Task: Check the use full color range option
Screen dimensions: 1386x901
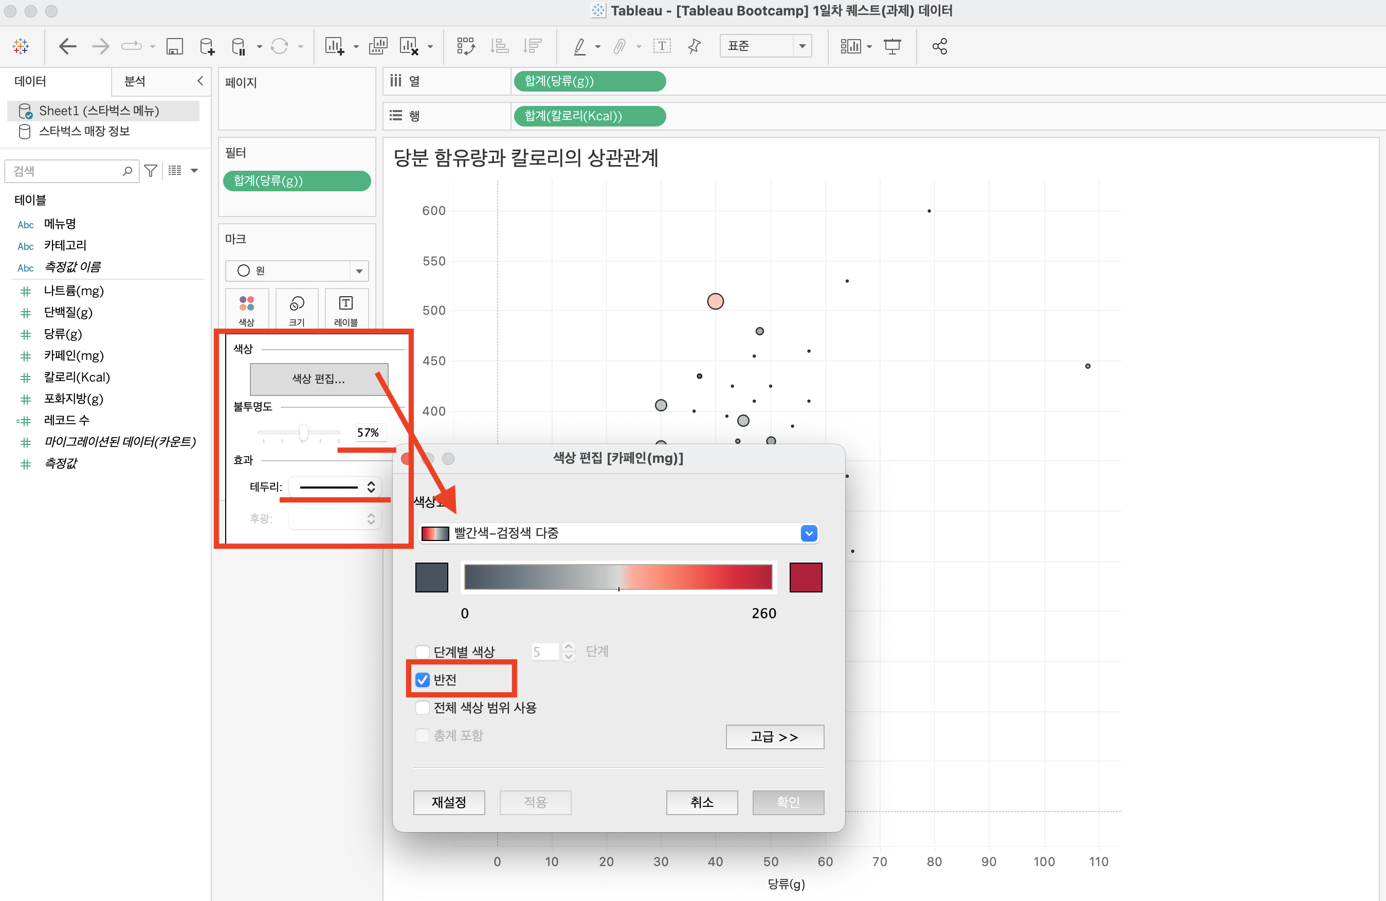Action: click(423, 707)
